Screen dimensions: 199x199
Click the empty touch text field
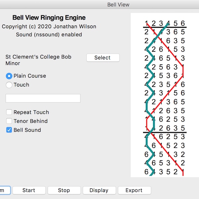tap(43, 98)
